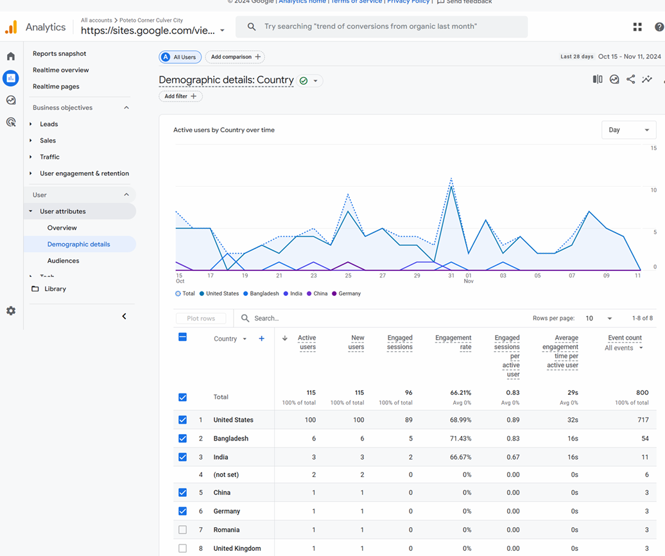665x556 pixels.
Task: Click the Google apps grid icon
Action: tap(637, 27)
